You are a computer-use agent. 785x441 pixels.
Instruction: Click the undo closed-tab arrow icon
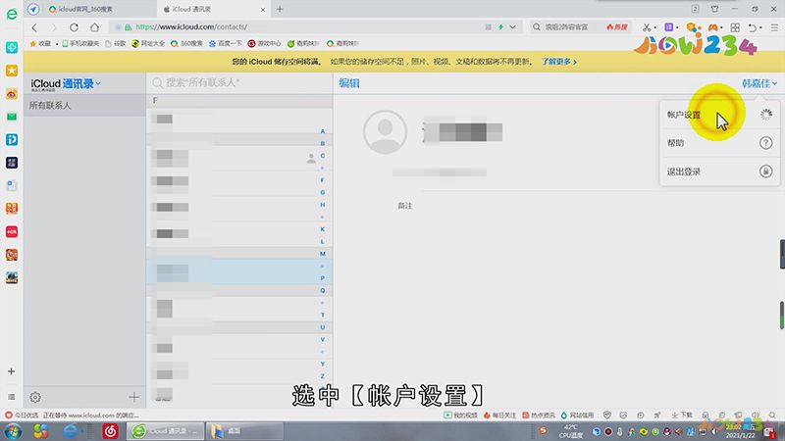point(753,27)
